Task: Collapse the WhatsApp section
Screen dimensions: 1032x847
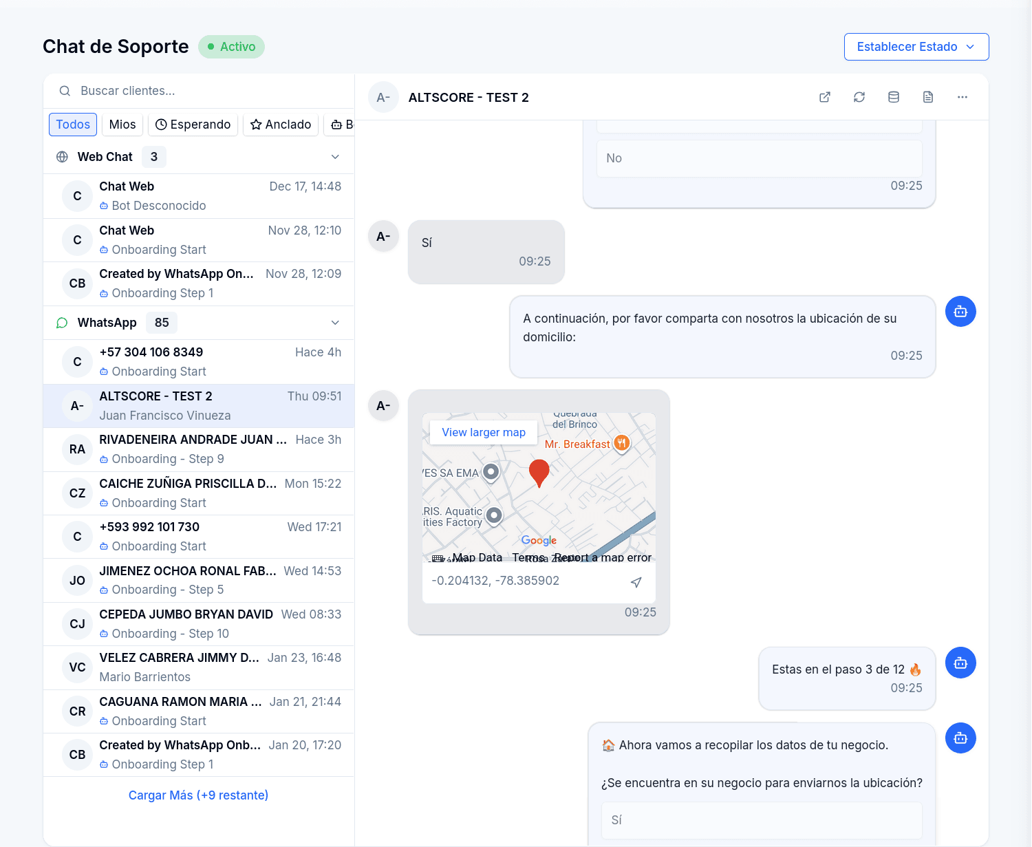Action: [335, 323]
